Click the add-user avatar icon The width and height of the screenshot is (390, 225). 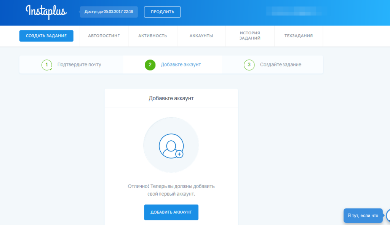click(171, 145)
